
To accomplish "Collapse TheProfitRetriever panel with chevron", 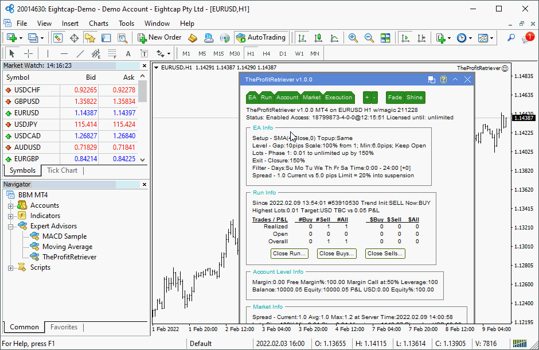I will pos(455,80).
